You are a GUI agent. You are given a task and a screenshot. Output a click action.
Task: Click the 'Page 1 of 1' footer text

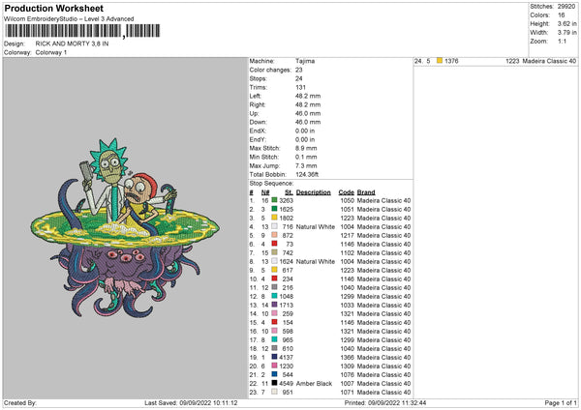pos(561,403)
